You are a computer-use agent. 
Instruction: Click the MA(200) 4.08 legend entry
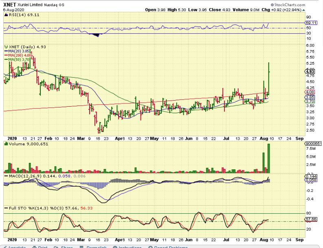(x=18, y=55)
